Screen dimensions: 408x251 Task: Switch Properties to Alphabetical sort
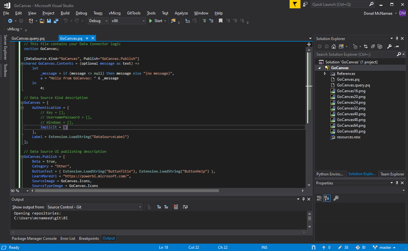(x=326, y=198)
